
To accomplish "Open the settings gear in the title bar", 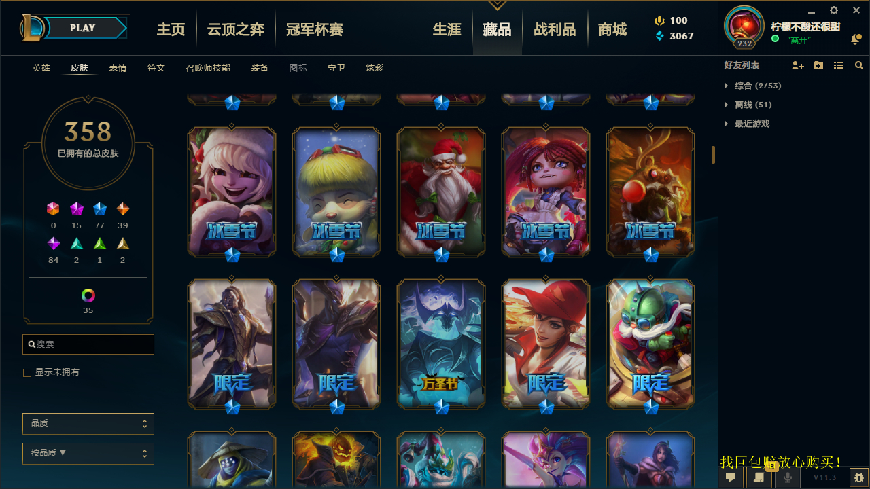I will click(x=834, y=10).
